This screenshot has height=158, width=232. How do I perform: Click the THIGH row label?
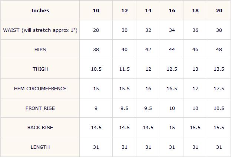click(x=40, y=69)
